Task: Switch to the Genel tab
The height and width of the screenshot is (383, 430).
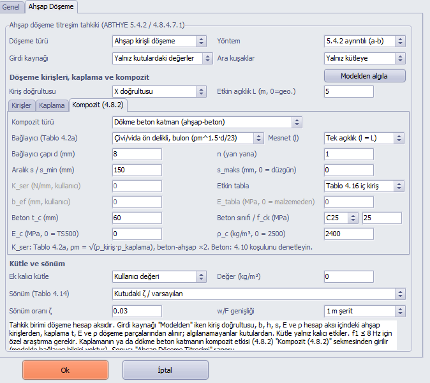Action: [x=11, y=7]
